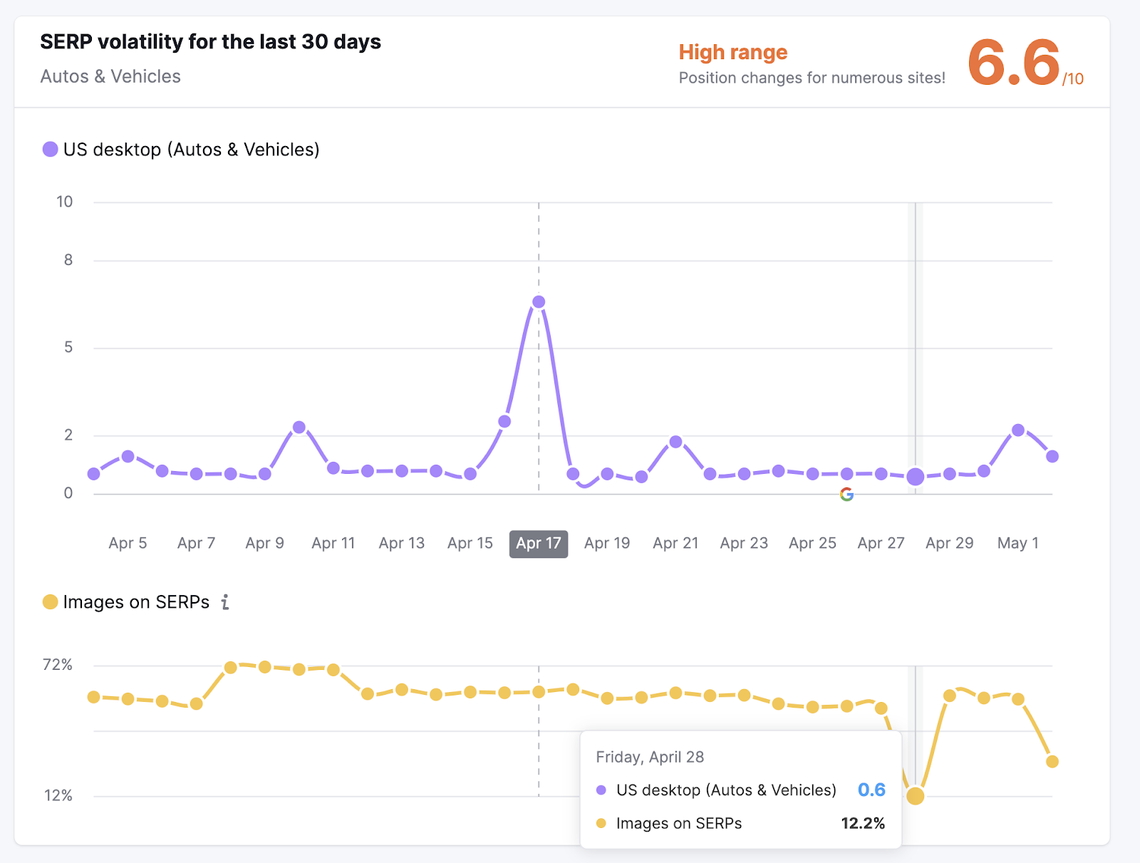Click the yellow dot in the tooltip
Viewport: 1140px width, 863px height.
[601, 824]
